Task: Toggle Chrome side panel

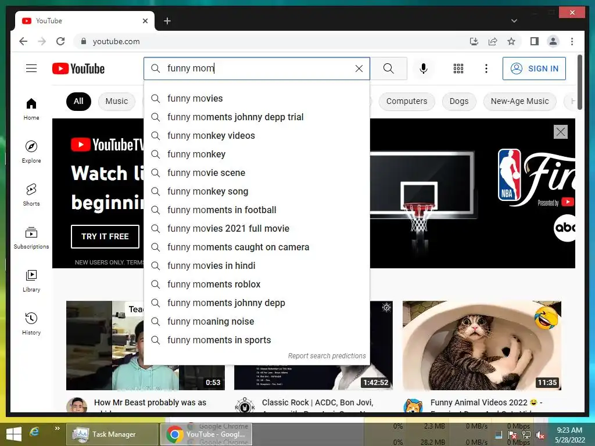Action: point(535,41)
